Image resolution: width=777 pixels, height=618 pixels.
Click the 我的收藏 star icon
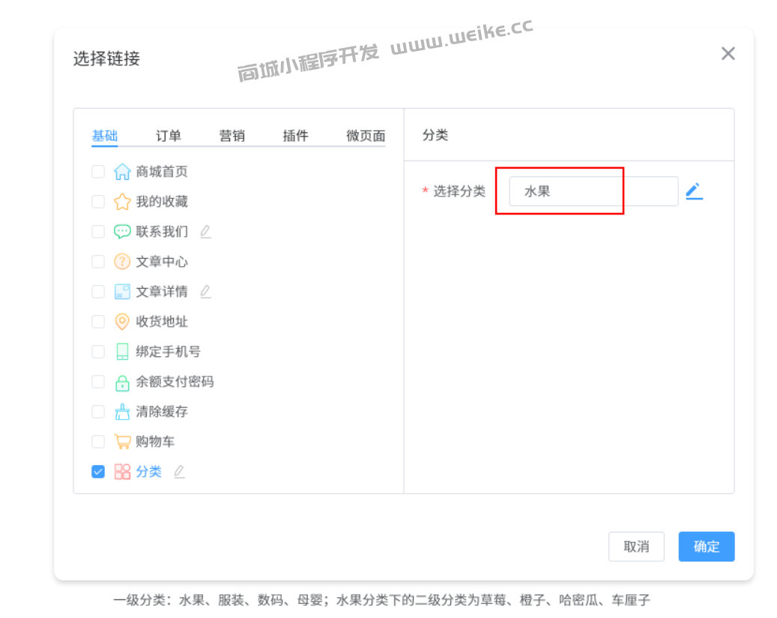[x=122, y=201]
